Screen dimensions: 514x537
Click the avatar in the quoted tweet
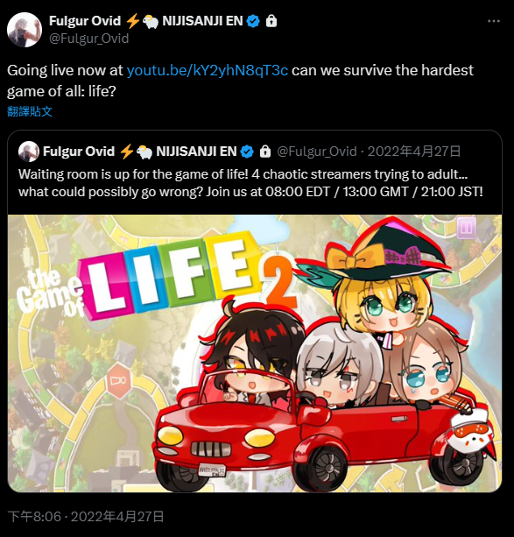click(x=29, y=152)
